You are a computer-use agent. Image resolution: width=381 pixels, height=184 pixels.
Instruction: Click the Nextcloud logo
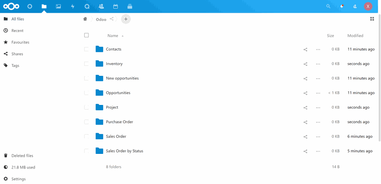11,7
